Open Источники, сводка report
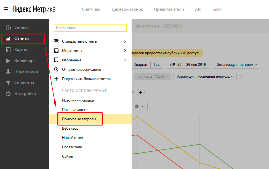This screenshot has height=169, width=269. click(78, 100)
